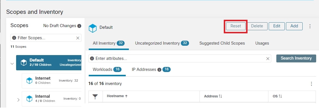319x109 pixels.
Task: Sort by Hostname column header
Action: 117,96
